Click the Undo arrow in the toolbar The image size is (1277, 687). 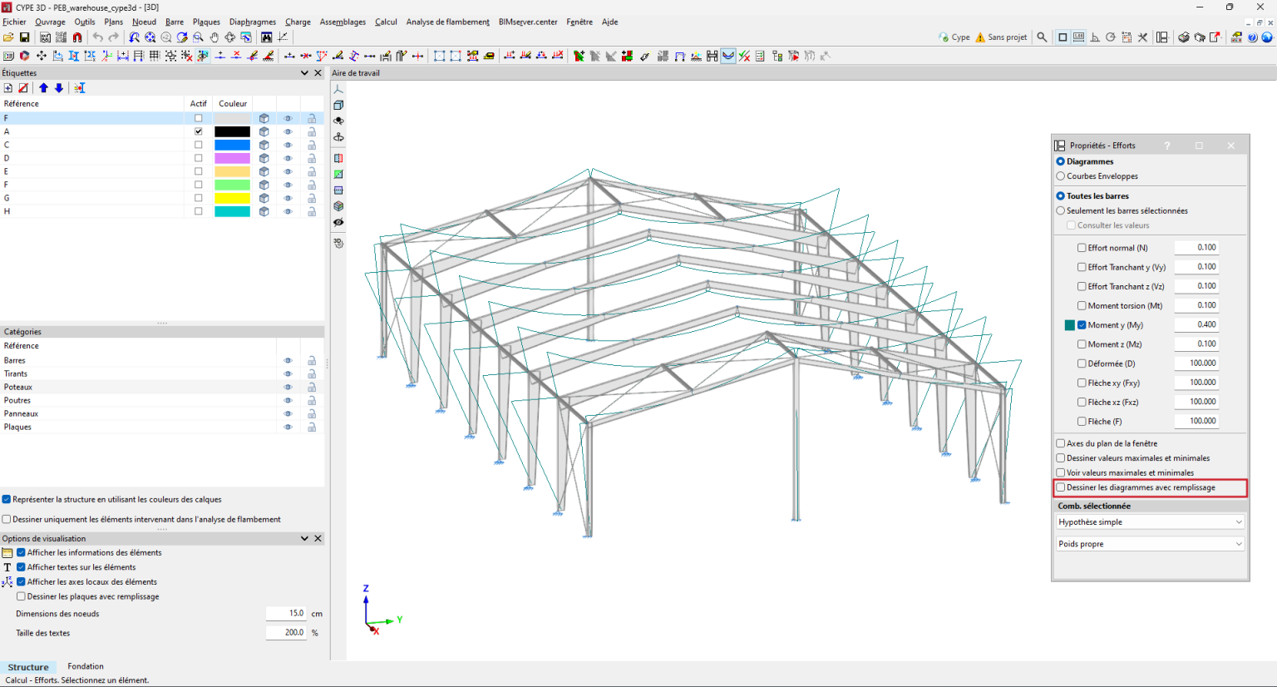click(x=97, y=37)
